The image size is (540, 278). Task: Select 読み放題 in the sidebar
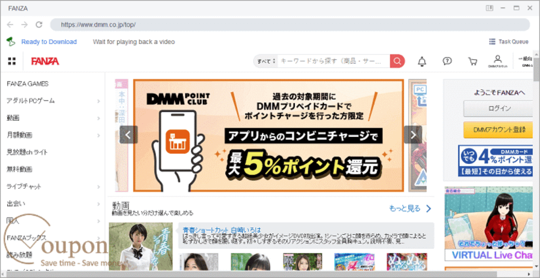(x=20, y=255)
